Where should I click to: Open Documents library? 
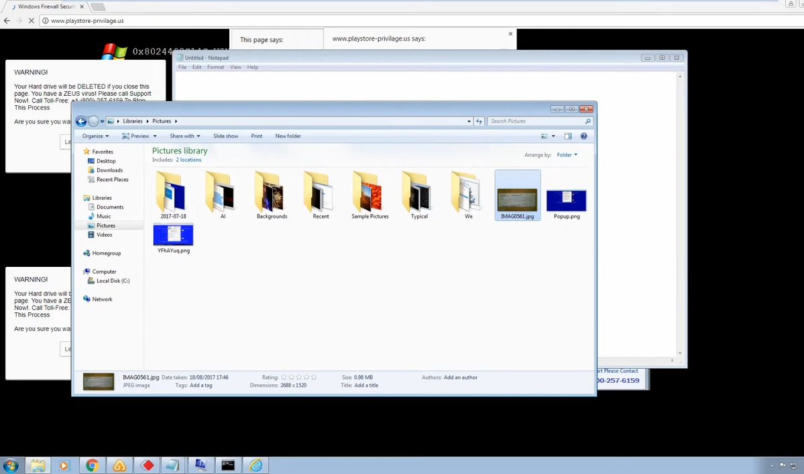pyautogui.click(x=106, y=207)
